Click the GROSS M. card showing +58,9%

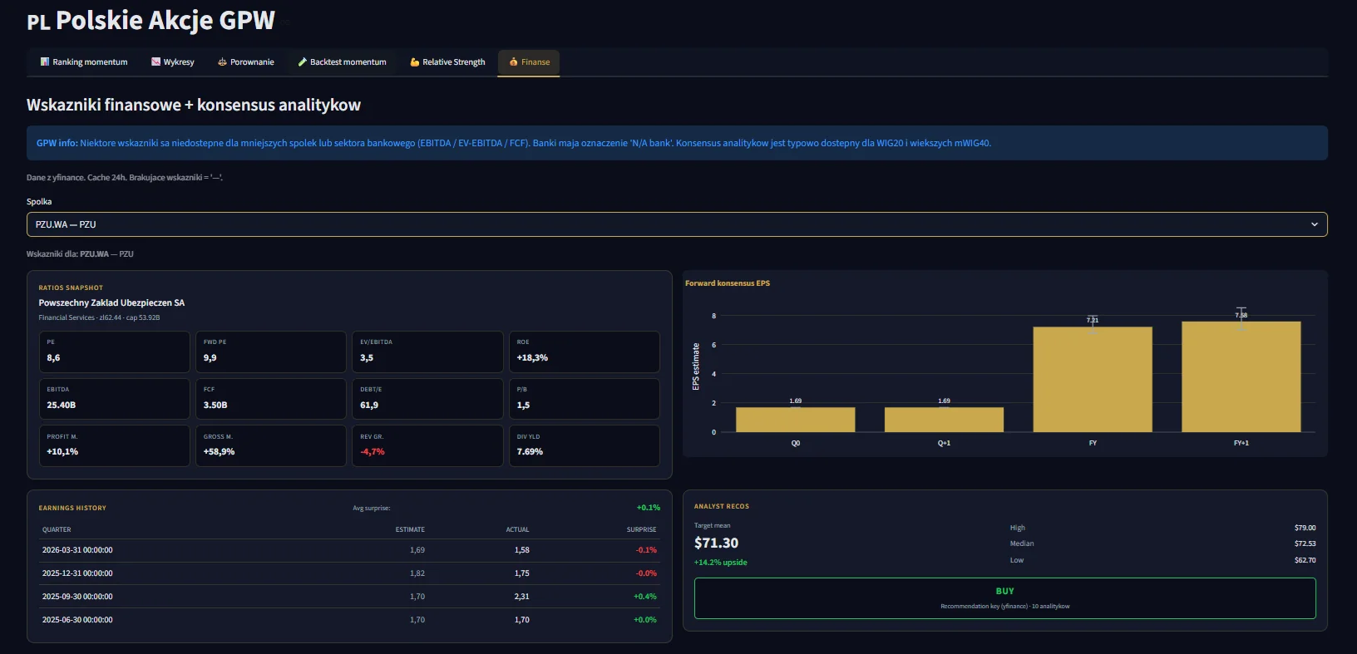[271, 446]
